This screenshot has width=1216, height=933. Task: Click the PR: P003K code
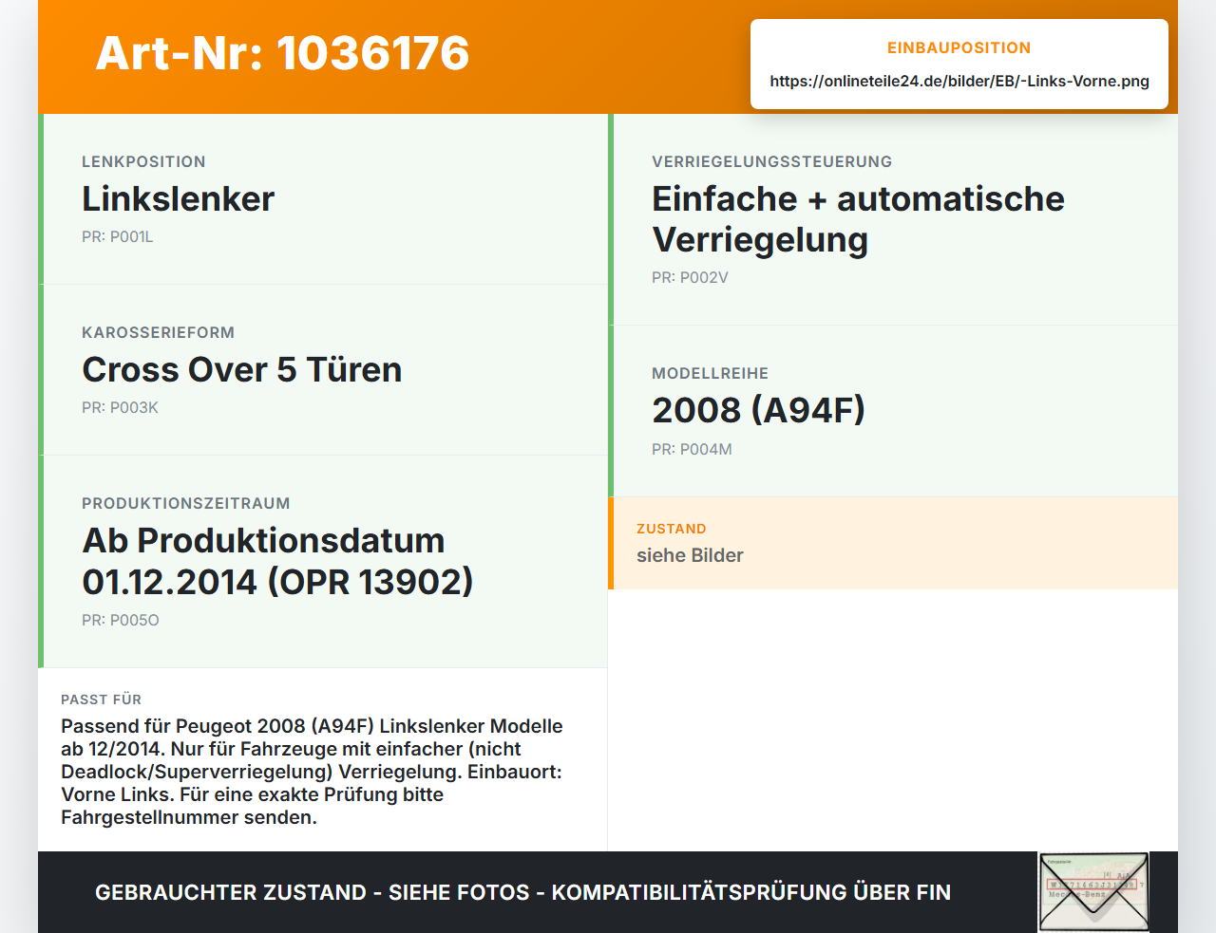(120, 408)
